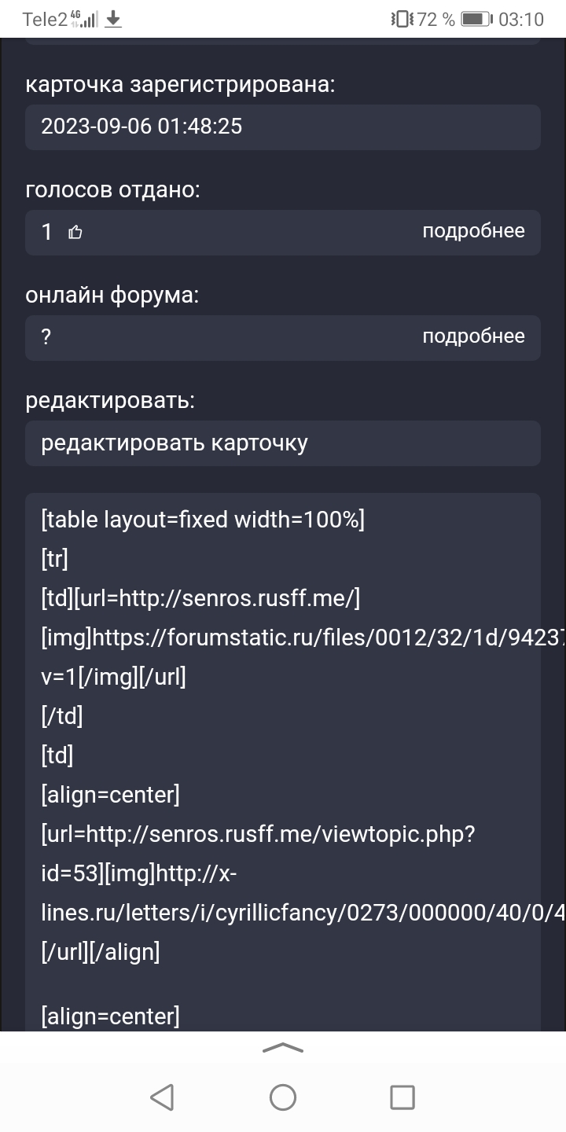Tap the viewtopic.php url code line
This screenshot has height=1132, width=566.
point(258,834)
